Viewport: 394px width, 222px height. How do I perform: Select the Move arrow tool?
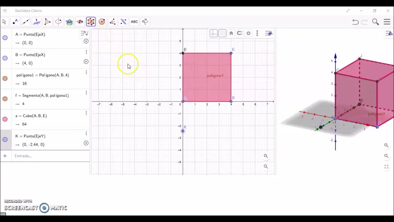4,22
